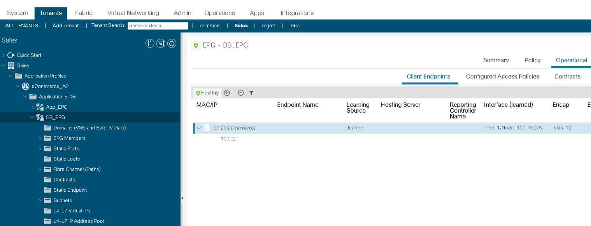Image resolution: width=591 pixels, height=226 pixels.
Task: Open the Integrations menu tab
Action: pos(297,13)
